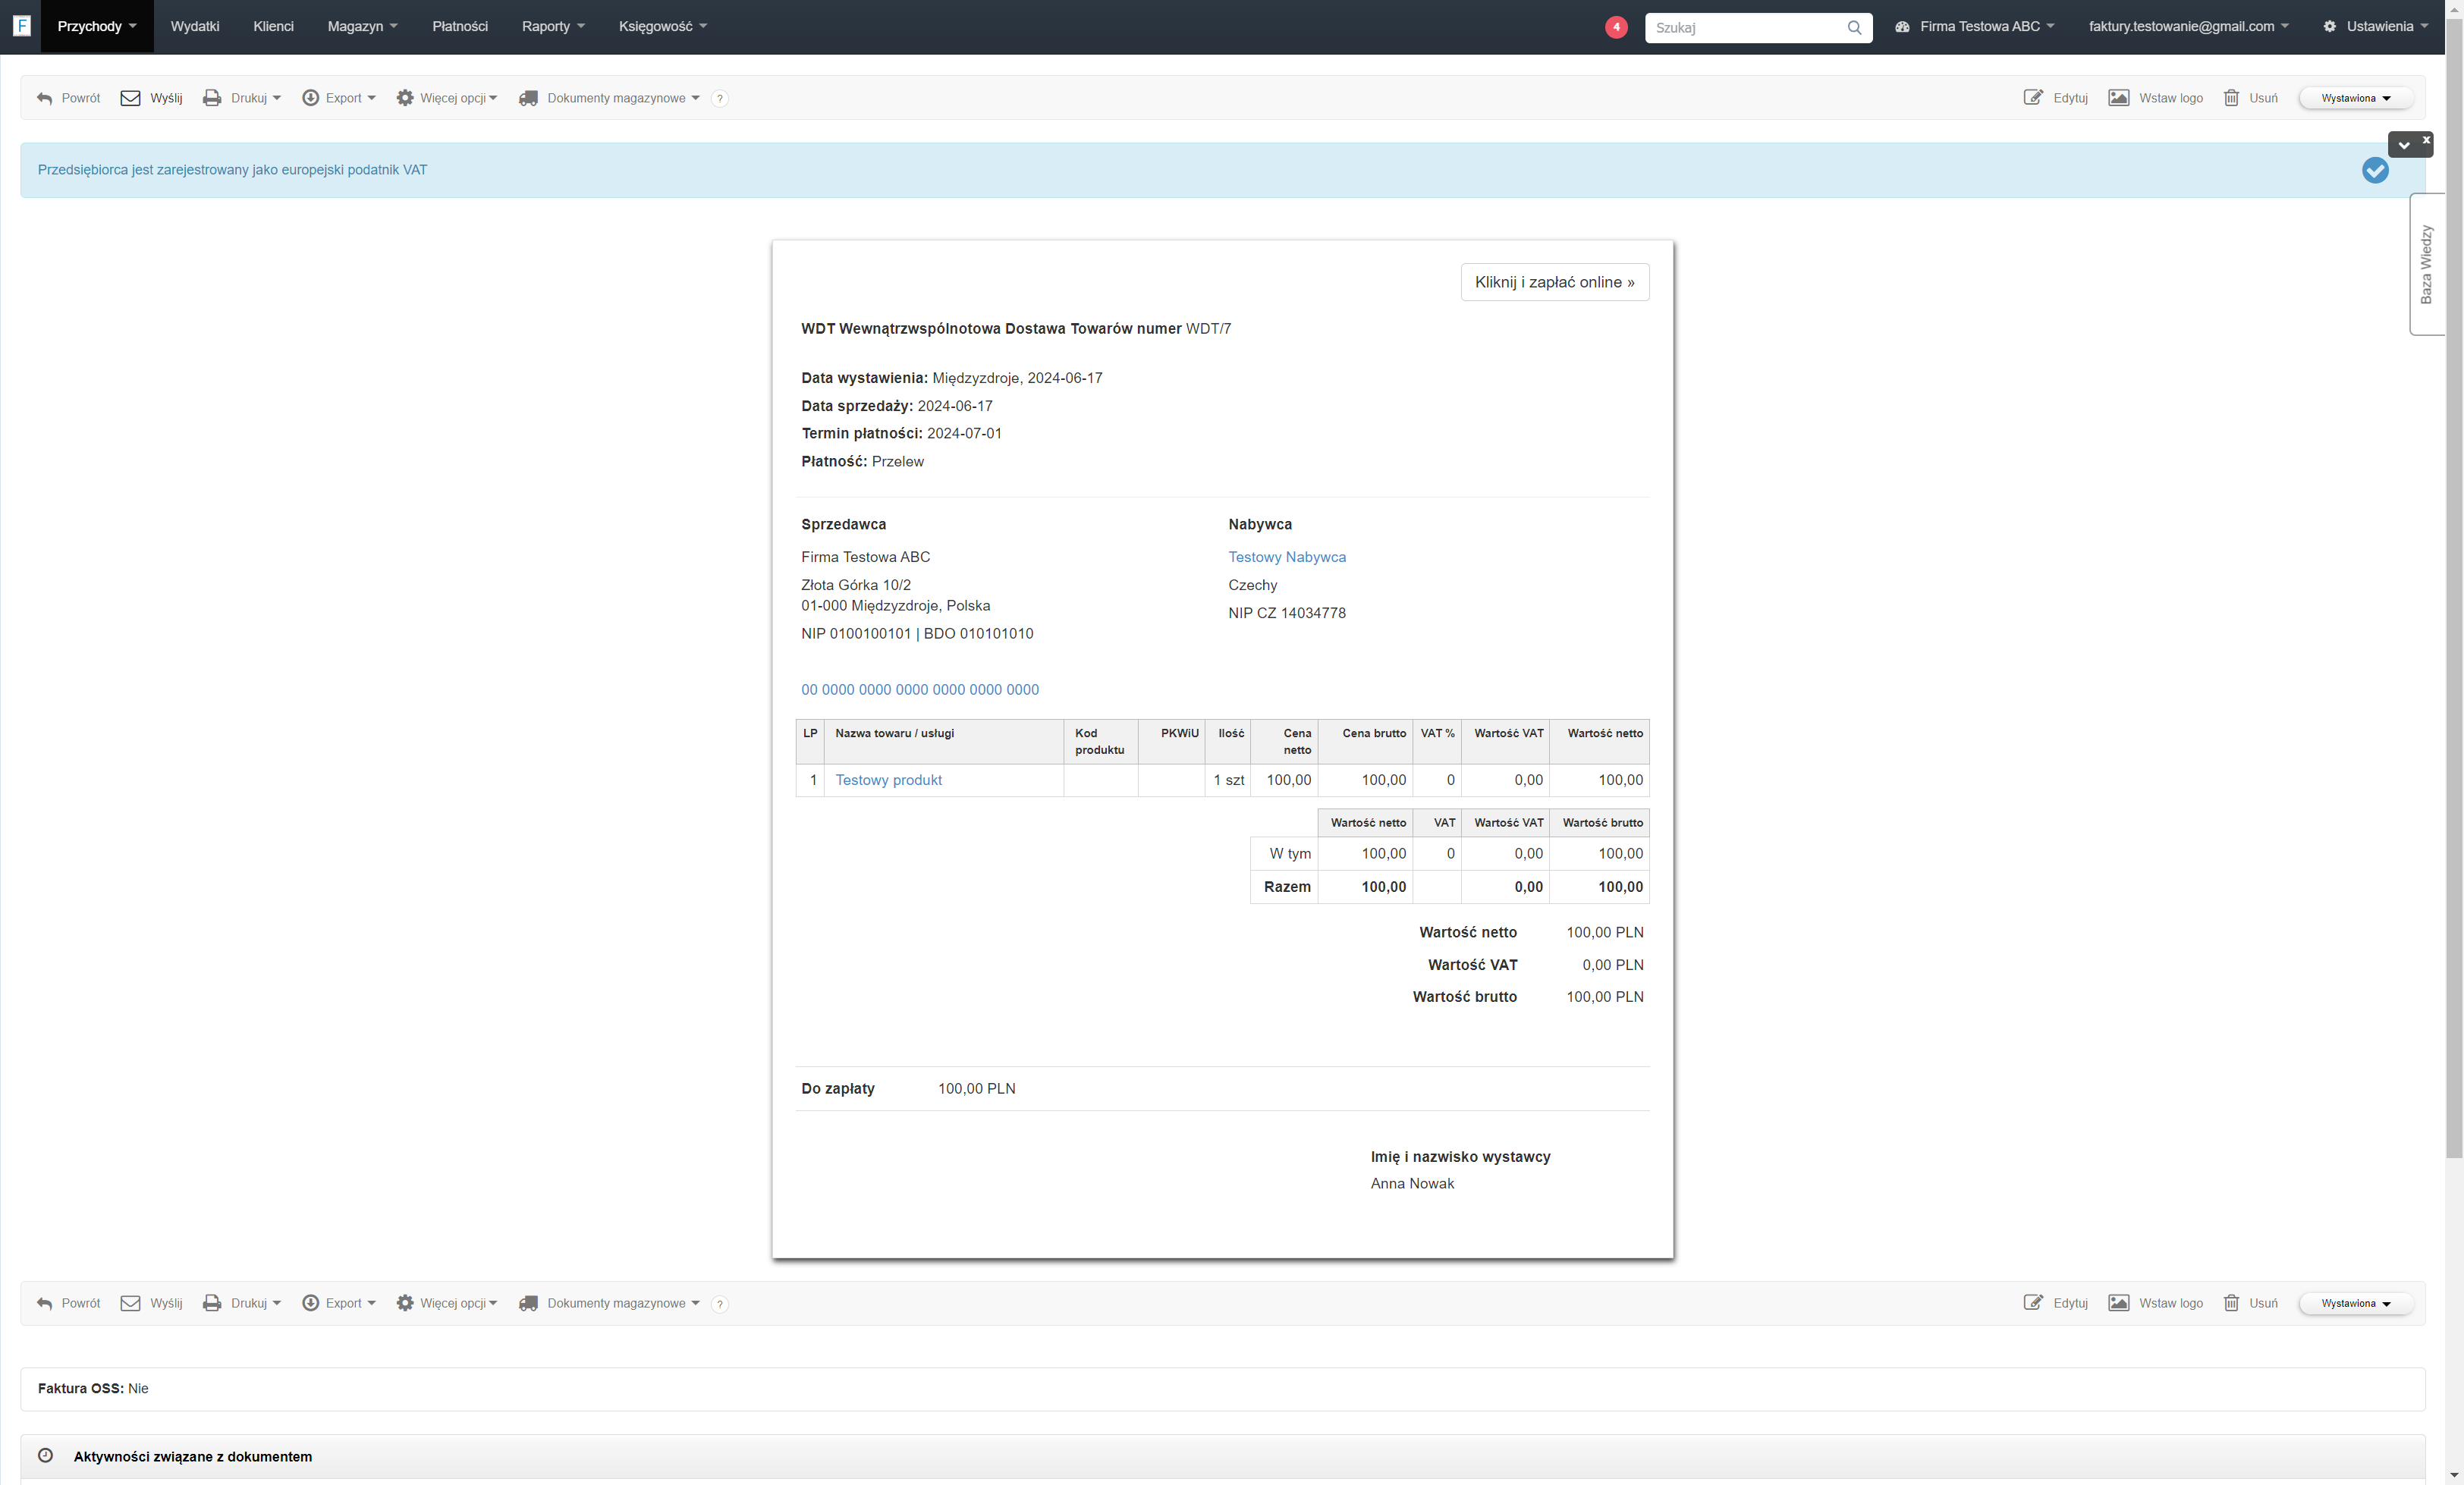Image resolution: width=2464 pixels, height=1485 pixels.
Task: Click the bottom Edytuj pencil icon
Action: coord(2033,1303)
